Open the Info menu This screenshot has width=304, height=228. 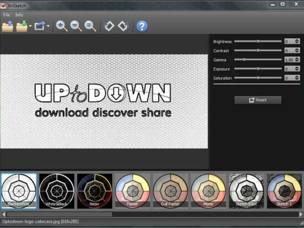19,15
